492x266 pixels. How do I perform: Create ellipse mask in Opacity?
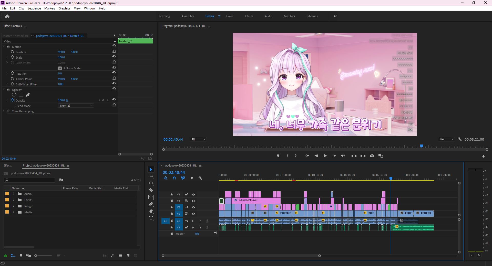tap(14, 95)
